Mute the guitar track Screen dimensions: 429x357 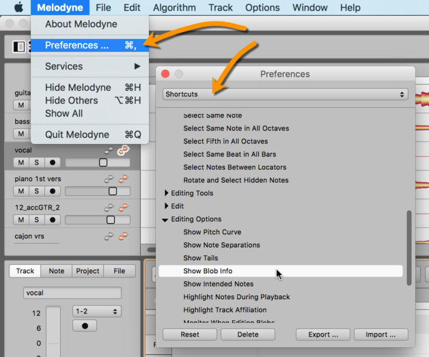(x=21, y=105)
